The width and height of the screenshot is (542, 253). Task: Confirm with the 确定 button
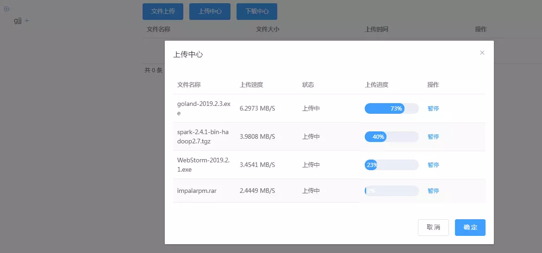(x=470, y=228)
